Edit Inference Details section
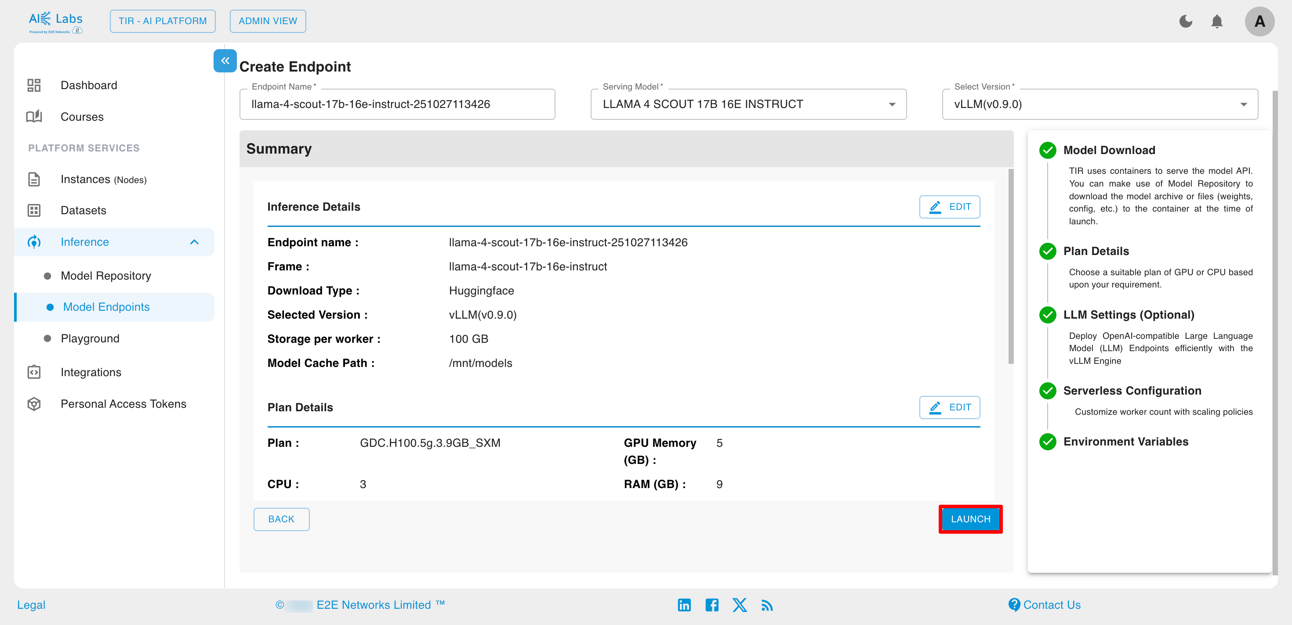The width and height of the screenshot is (1292, 625). click(x=949, y=207)
